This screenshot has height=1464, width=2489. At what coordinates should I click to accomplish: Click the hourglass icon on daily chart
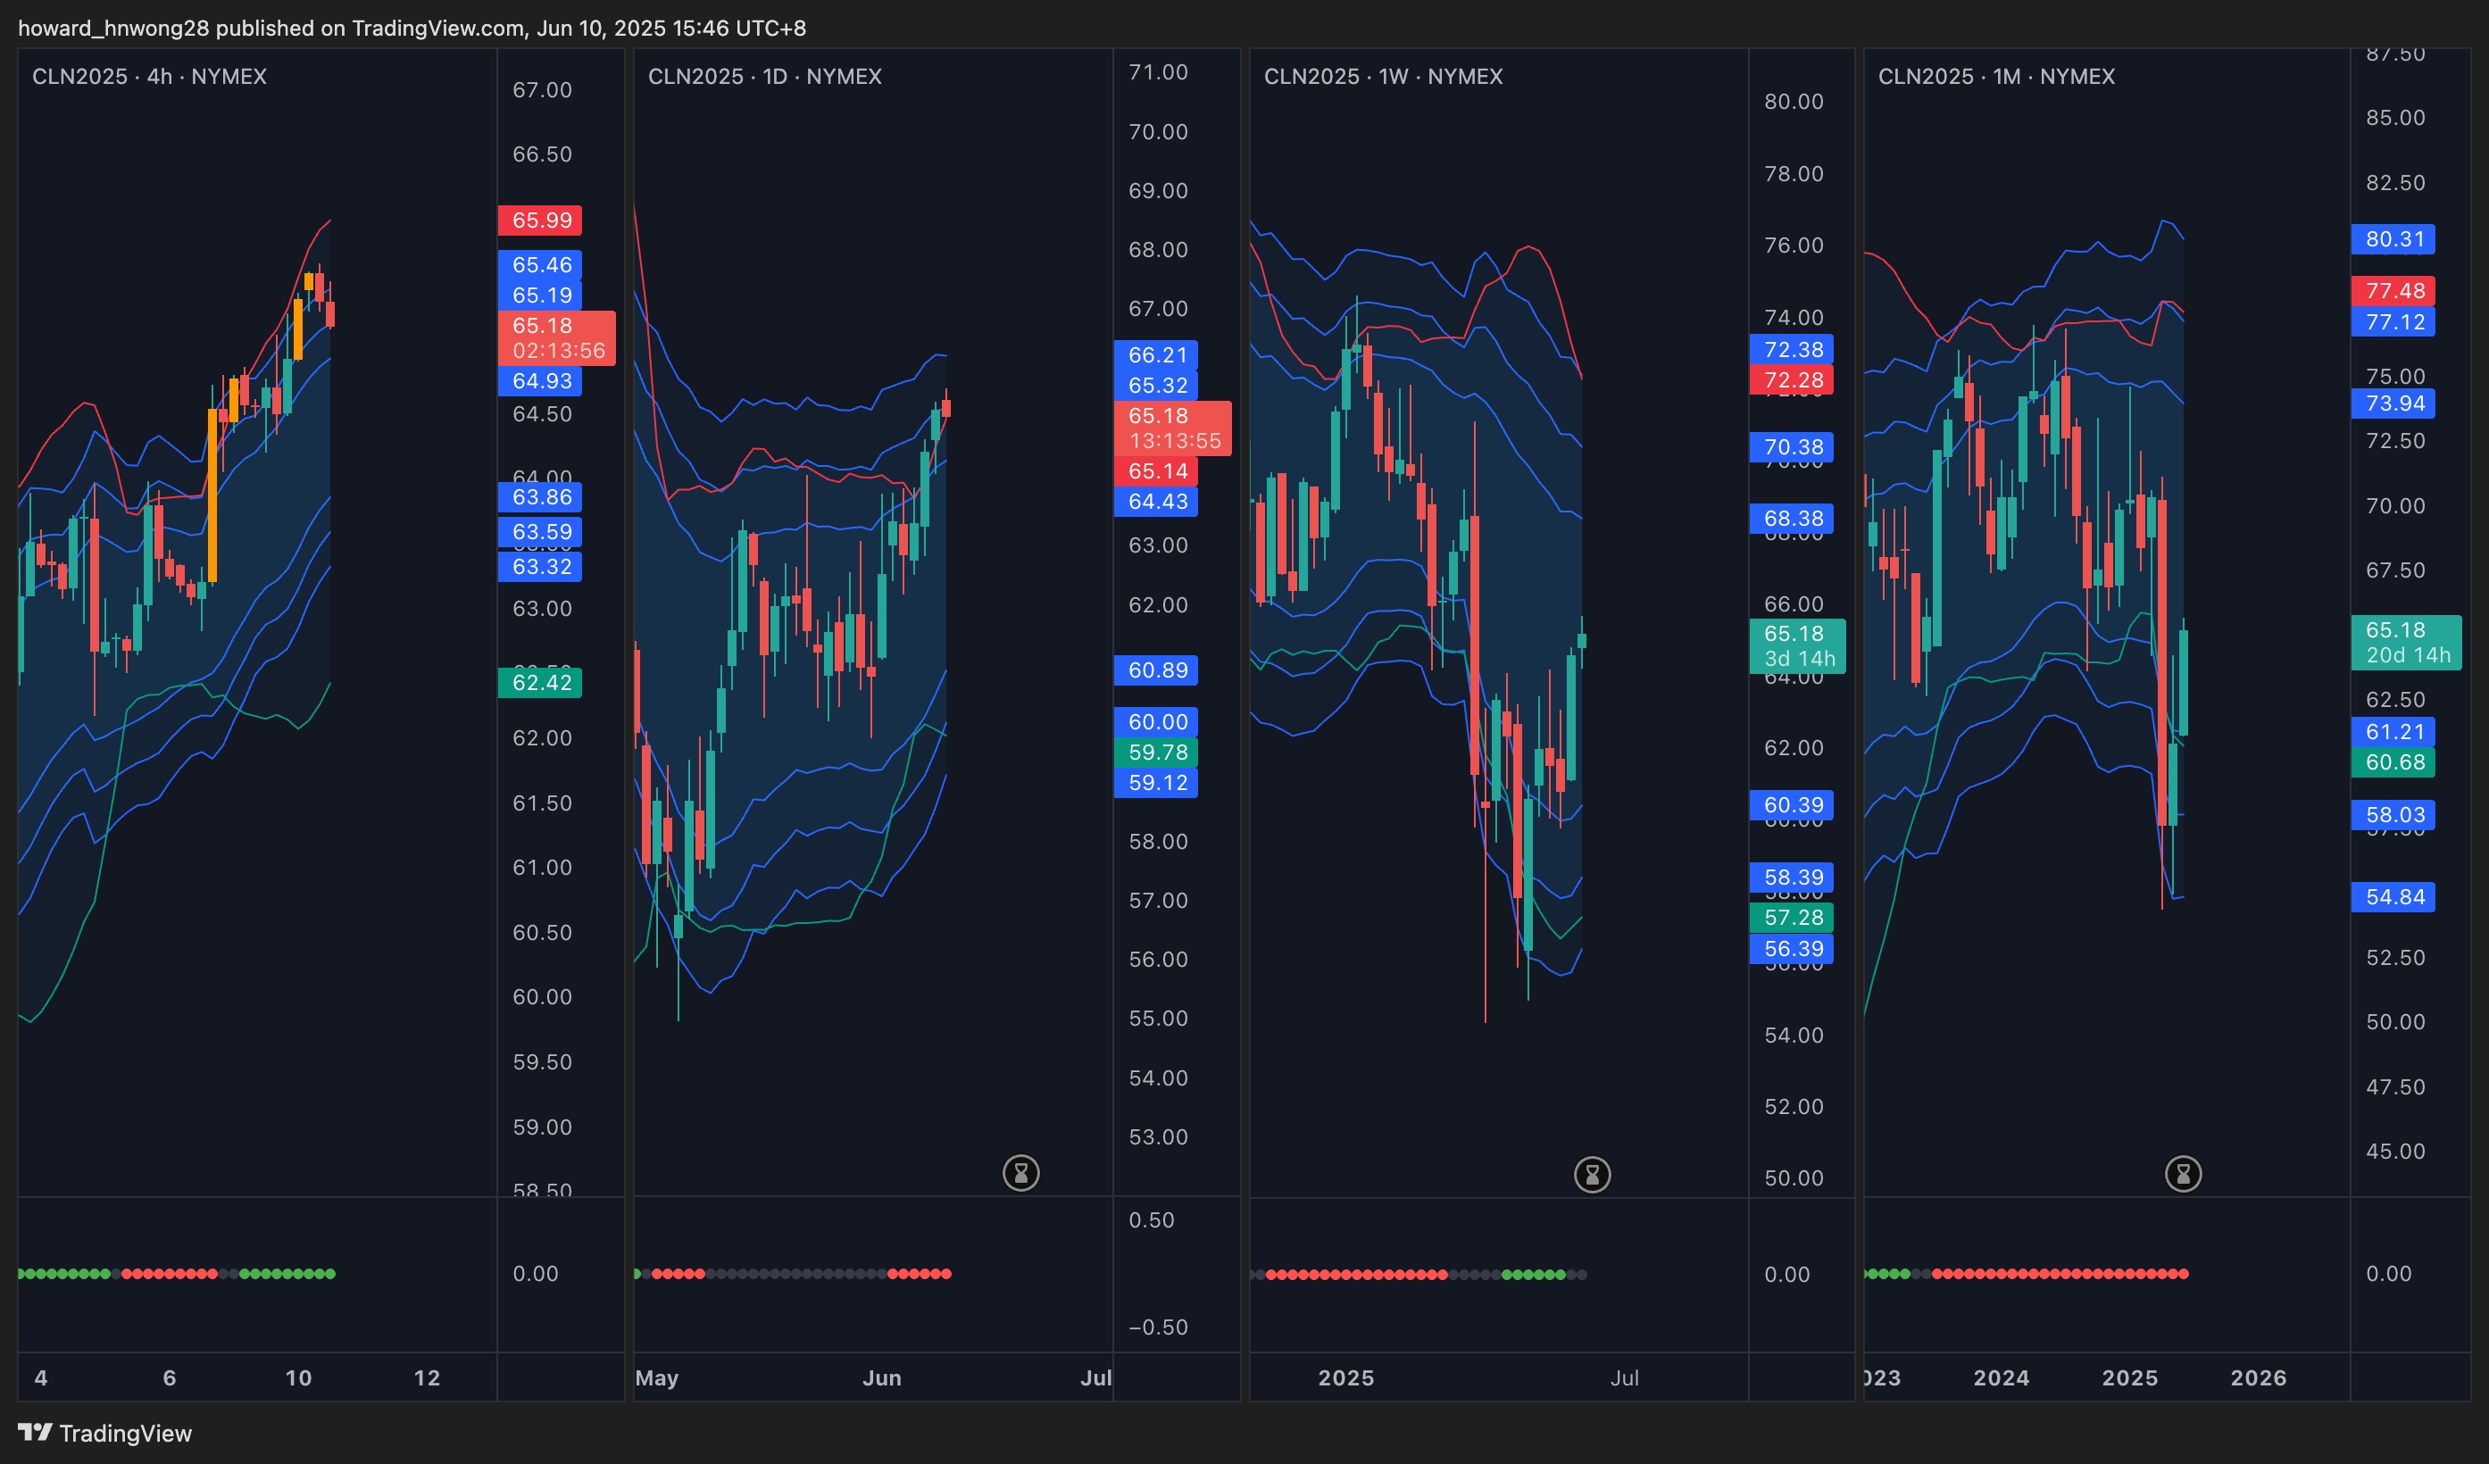point(1020,1173)
